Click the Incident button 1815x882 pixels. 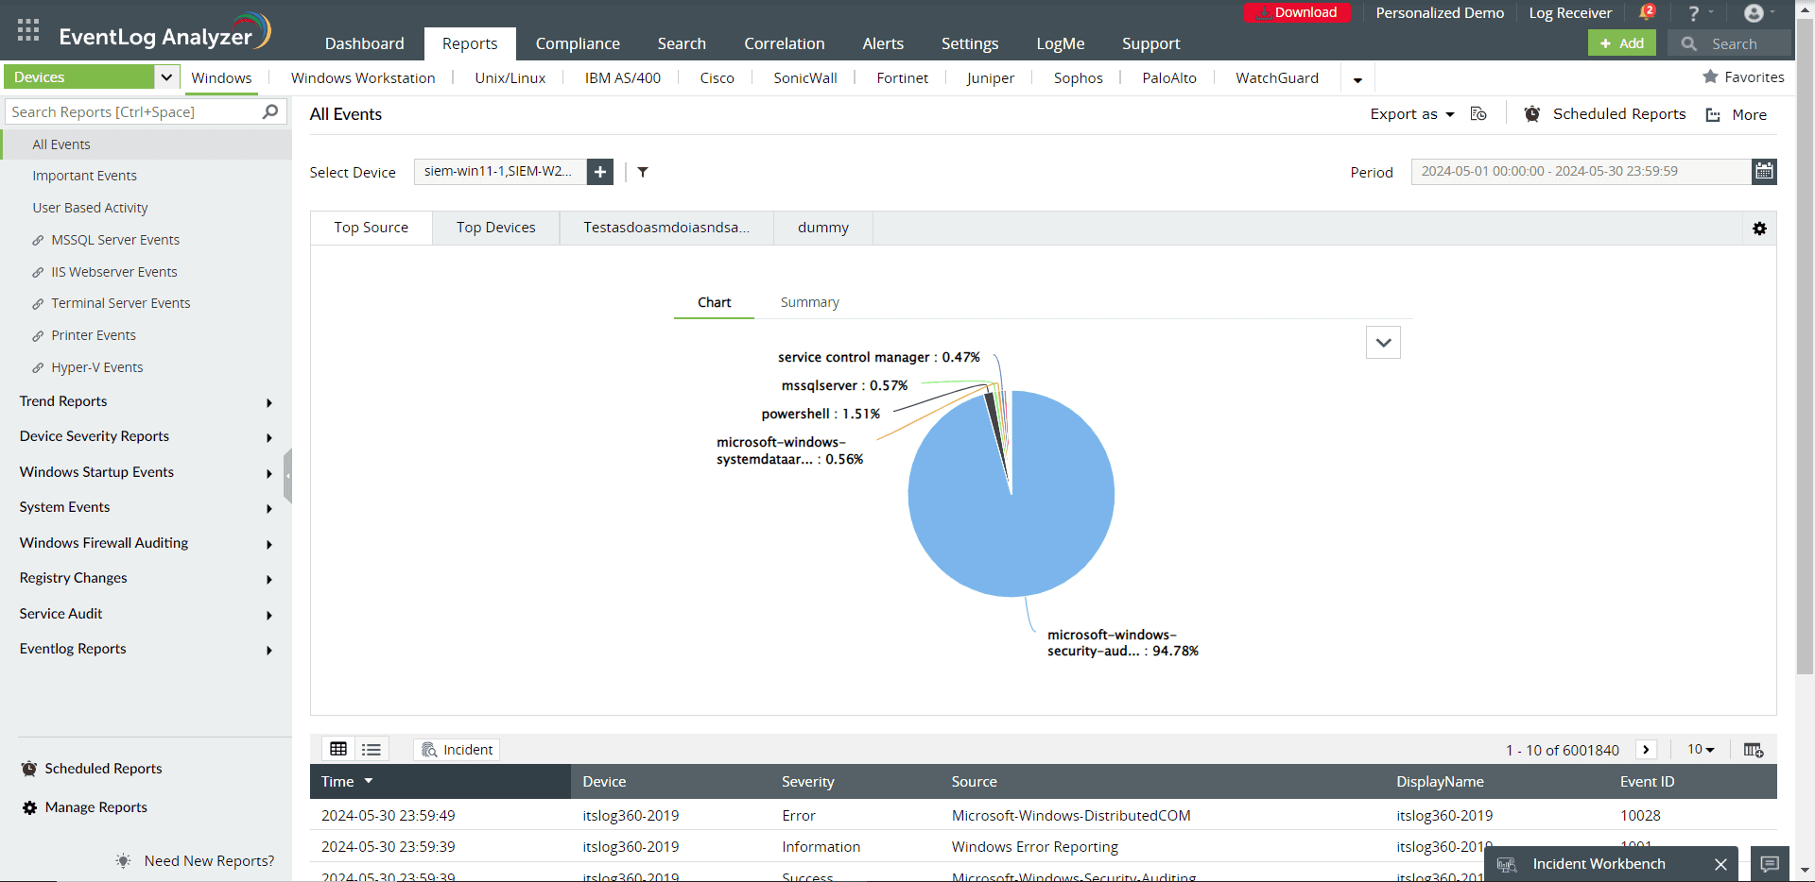(458, 749)
